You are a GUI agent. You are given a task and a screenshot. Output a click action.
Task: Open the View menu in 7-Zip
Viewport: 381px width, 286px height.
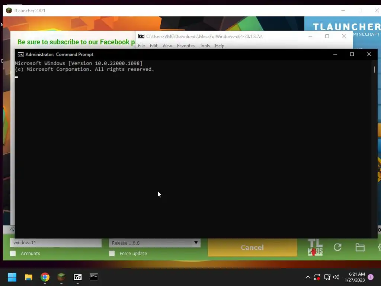pos(167,46)
